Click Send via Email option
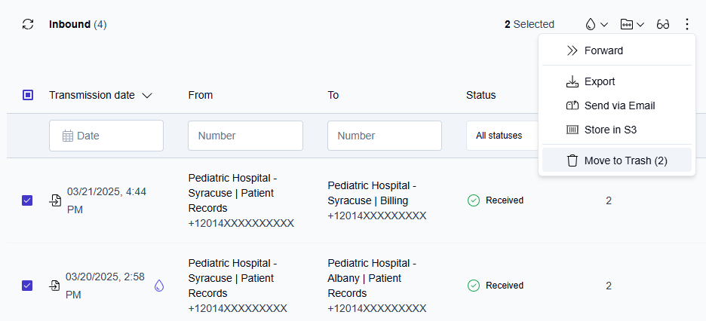 pos(619,105)
